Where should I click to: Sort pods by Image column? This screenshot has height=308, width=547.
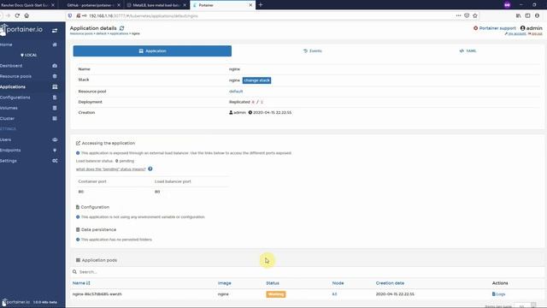(x=224, y=283)
